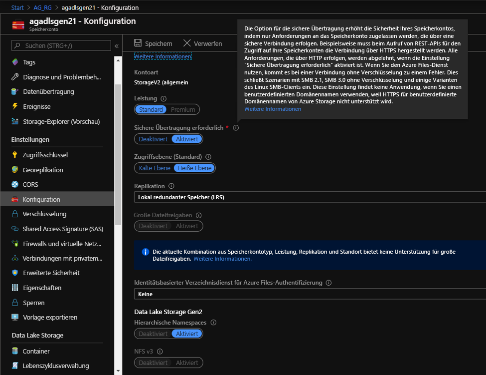Click info icon beside Sichere Übertragung erforderlich
Viewport: 486px width, 375px height.
pos(236,128)
